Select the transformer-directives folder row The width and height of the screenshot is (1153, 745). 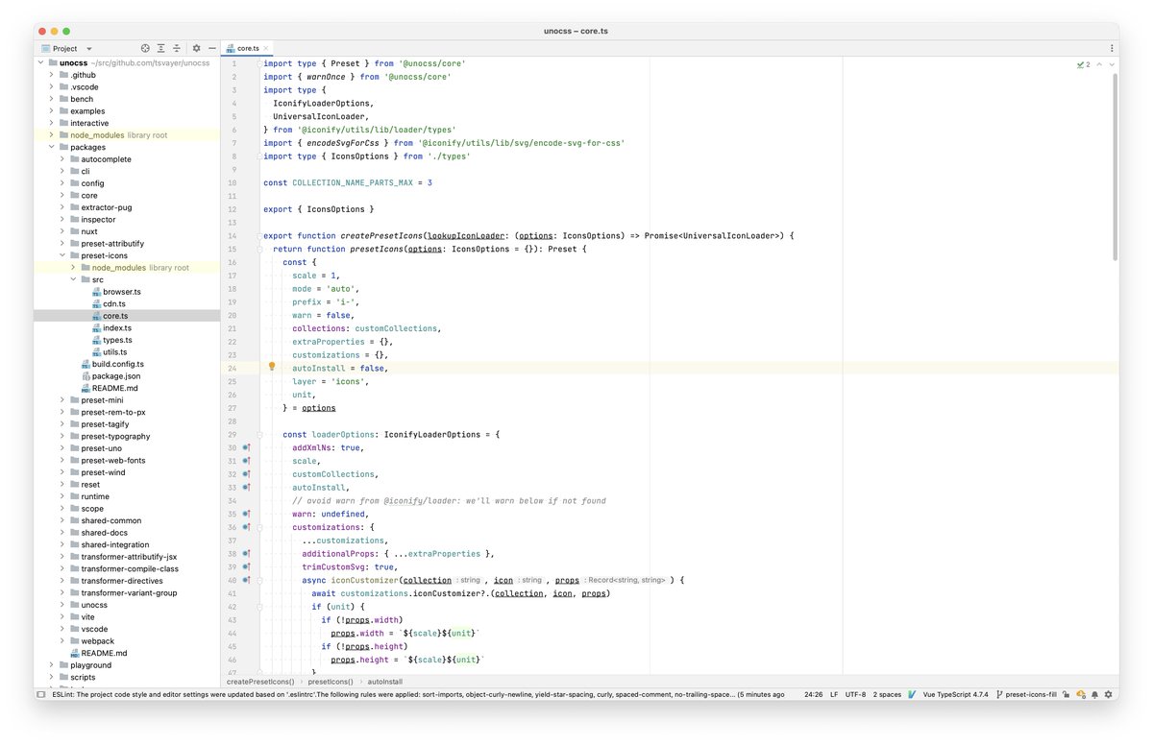[127, 581]
